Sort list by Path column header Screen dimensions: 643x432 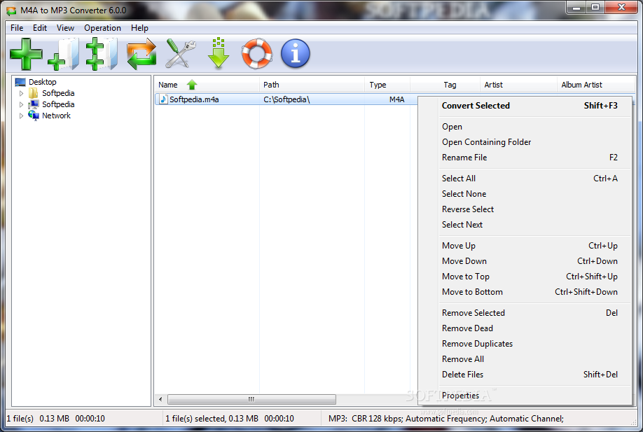click(x=312, y=85)
